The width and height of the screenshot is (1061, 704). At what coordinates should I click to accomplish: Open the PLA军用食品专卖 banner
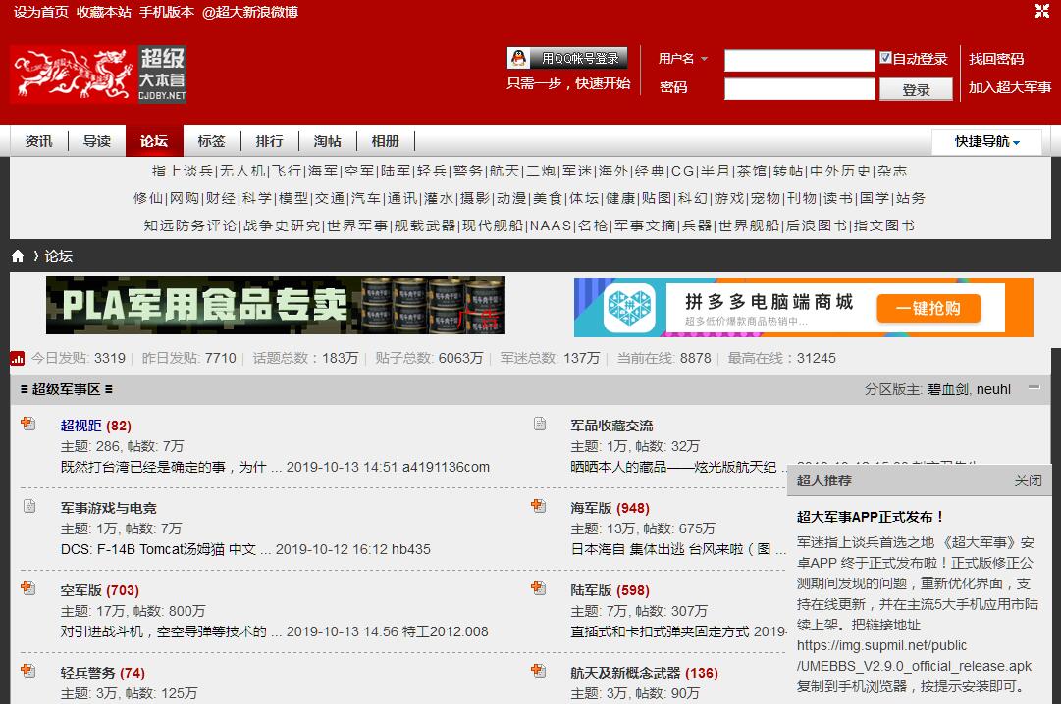point(276,305)
